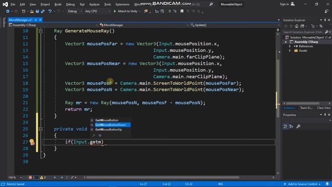Click the red error count icon
Viewport: 332px width, 187px height.
30,178
